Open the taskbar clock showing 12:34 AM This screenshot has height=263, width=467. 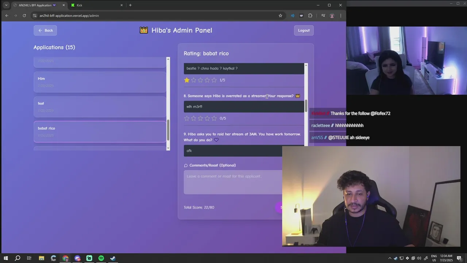click(447, 258)
